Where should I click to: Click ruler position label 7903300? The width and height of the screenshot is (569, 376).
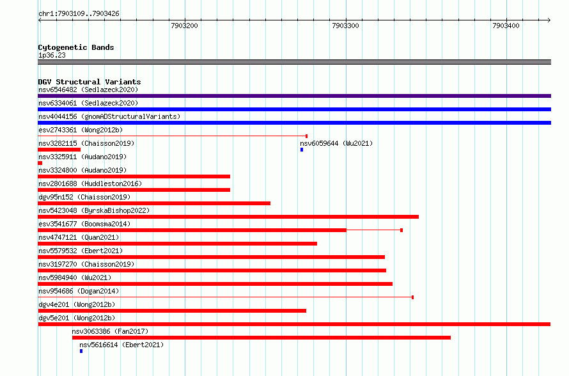(x=345, y=26)
